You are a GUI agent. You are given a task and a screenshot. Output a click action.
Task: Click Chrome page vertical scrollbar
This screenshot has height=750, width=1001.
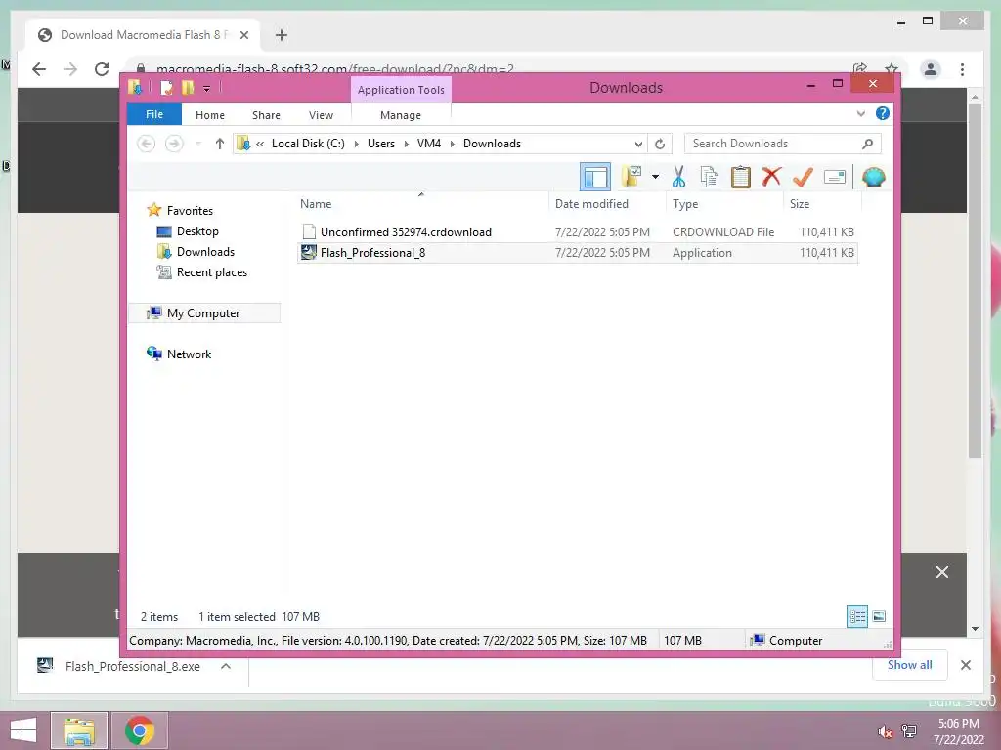click(x=975, y=280)
